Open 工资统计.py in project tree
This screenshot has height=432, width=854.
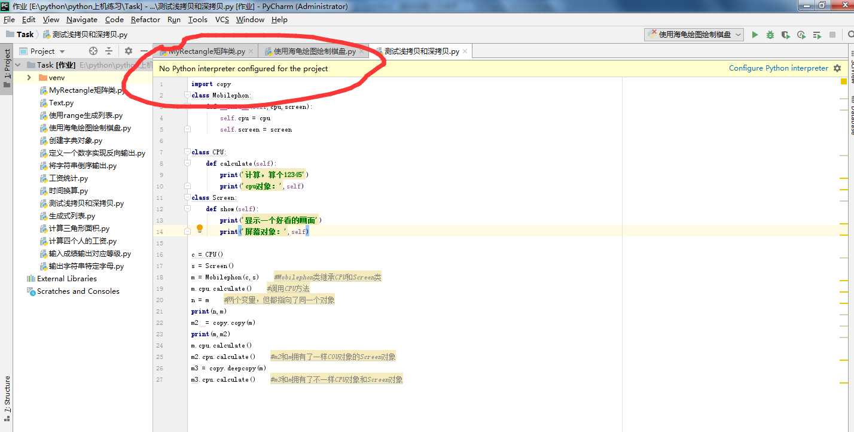point(68,178)
